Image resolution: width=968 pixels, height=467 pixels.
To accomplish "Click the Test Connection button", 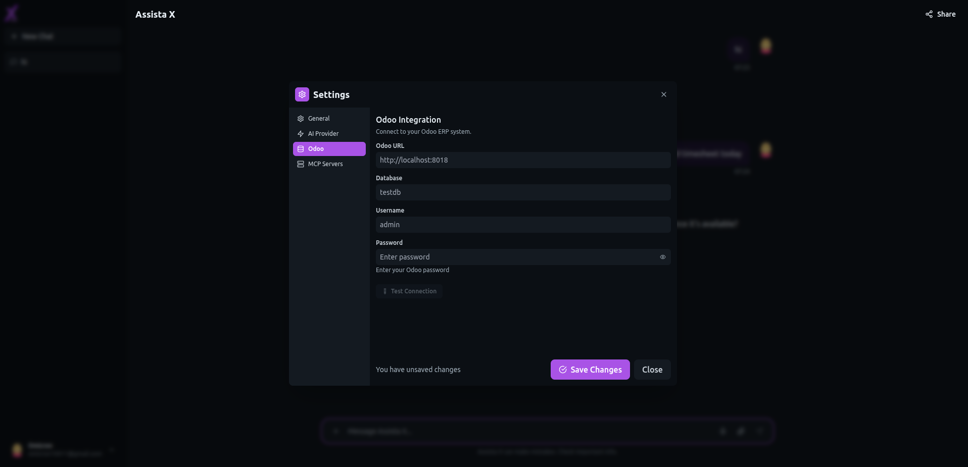I will click(409, 291).
